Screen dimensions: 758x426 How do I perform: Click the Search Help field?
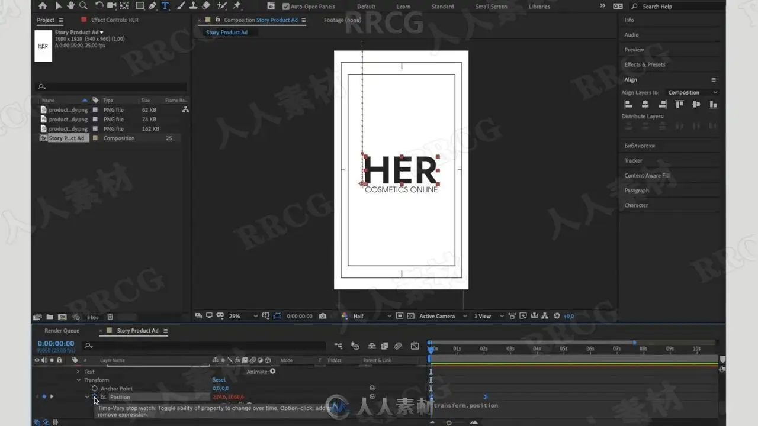pos(676,6)
